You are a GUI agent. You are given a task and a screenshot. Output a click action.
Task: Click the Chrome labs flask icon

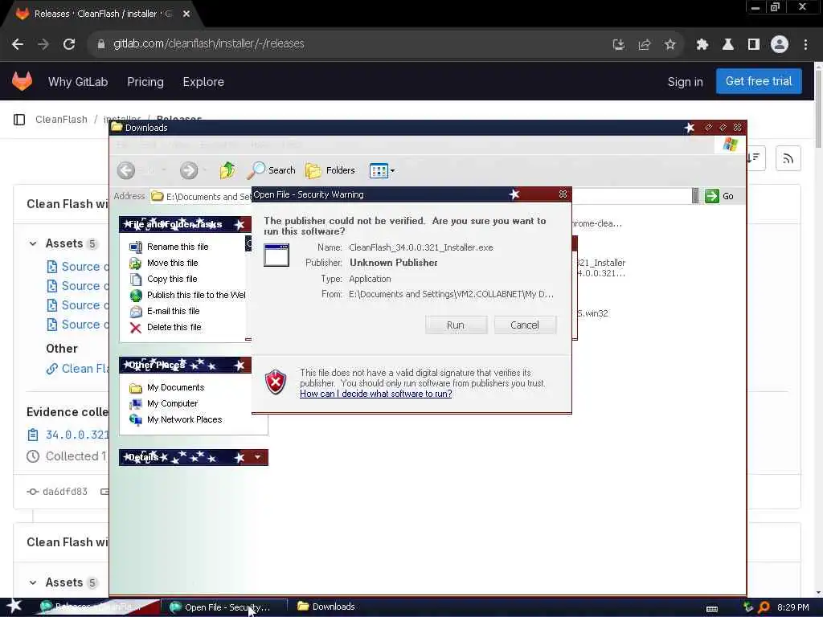[x=728, y=45]
